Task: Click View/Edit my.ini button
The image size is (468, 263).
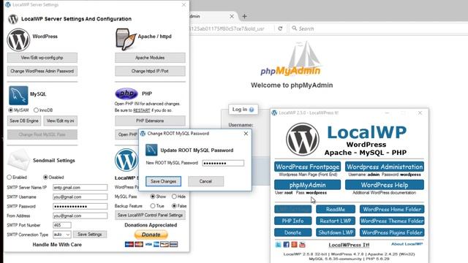Action: (60, 121)
